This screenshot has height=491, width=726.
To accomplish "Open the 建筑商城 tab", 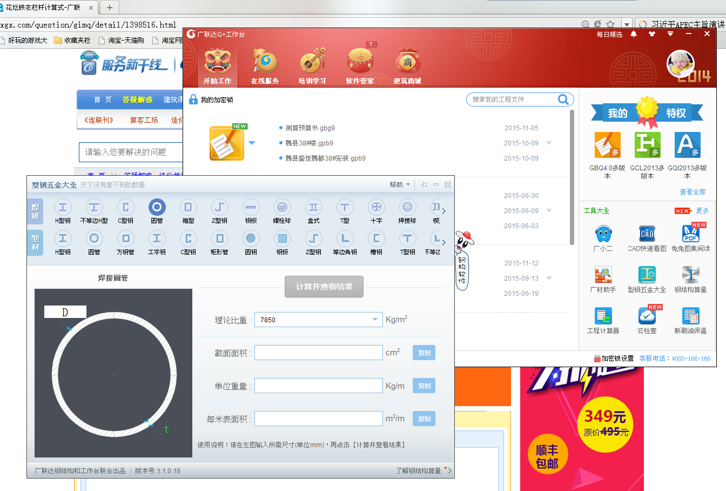I will pyautogui.click(x=407, y=65).
